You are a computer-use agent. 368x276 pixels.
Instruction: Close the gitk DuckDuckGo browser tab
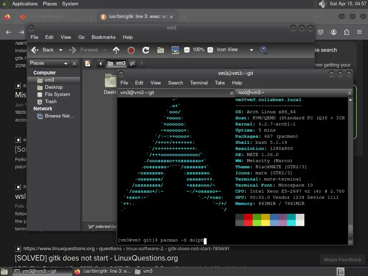pyautogui.click(x=171, y=17)
